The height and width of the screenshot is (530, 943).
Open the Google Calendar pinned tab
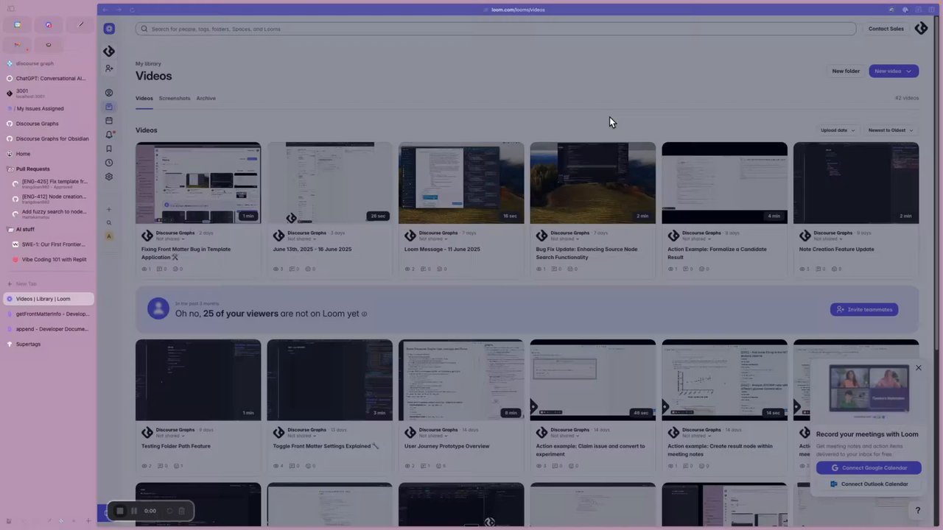17,24
